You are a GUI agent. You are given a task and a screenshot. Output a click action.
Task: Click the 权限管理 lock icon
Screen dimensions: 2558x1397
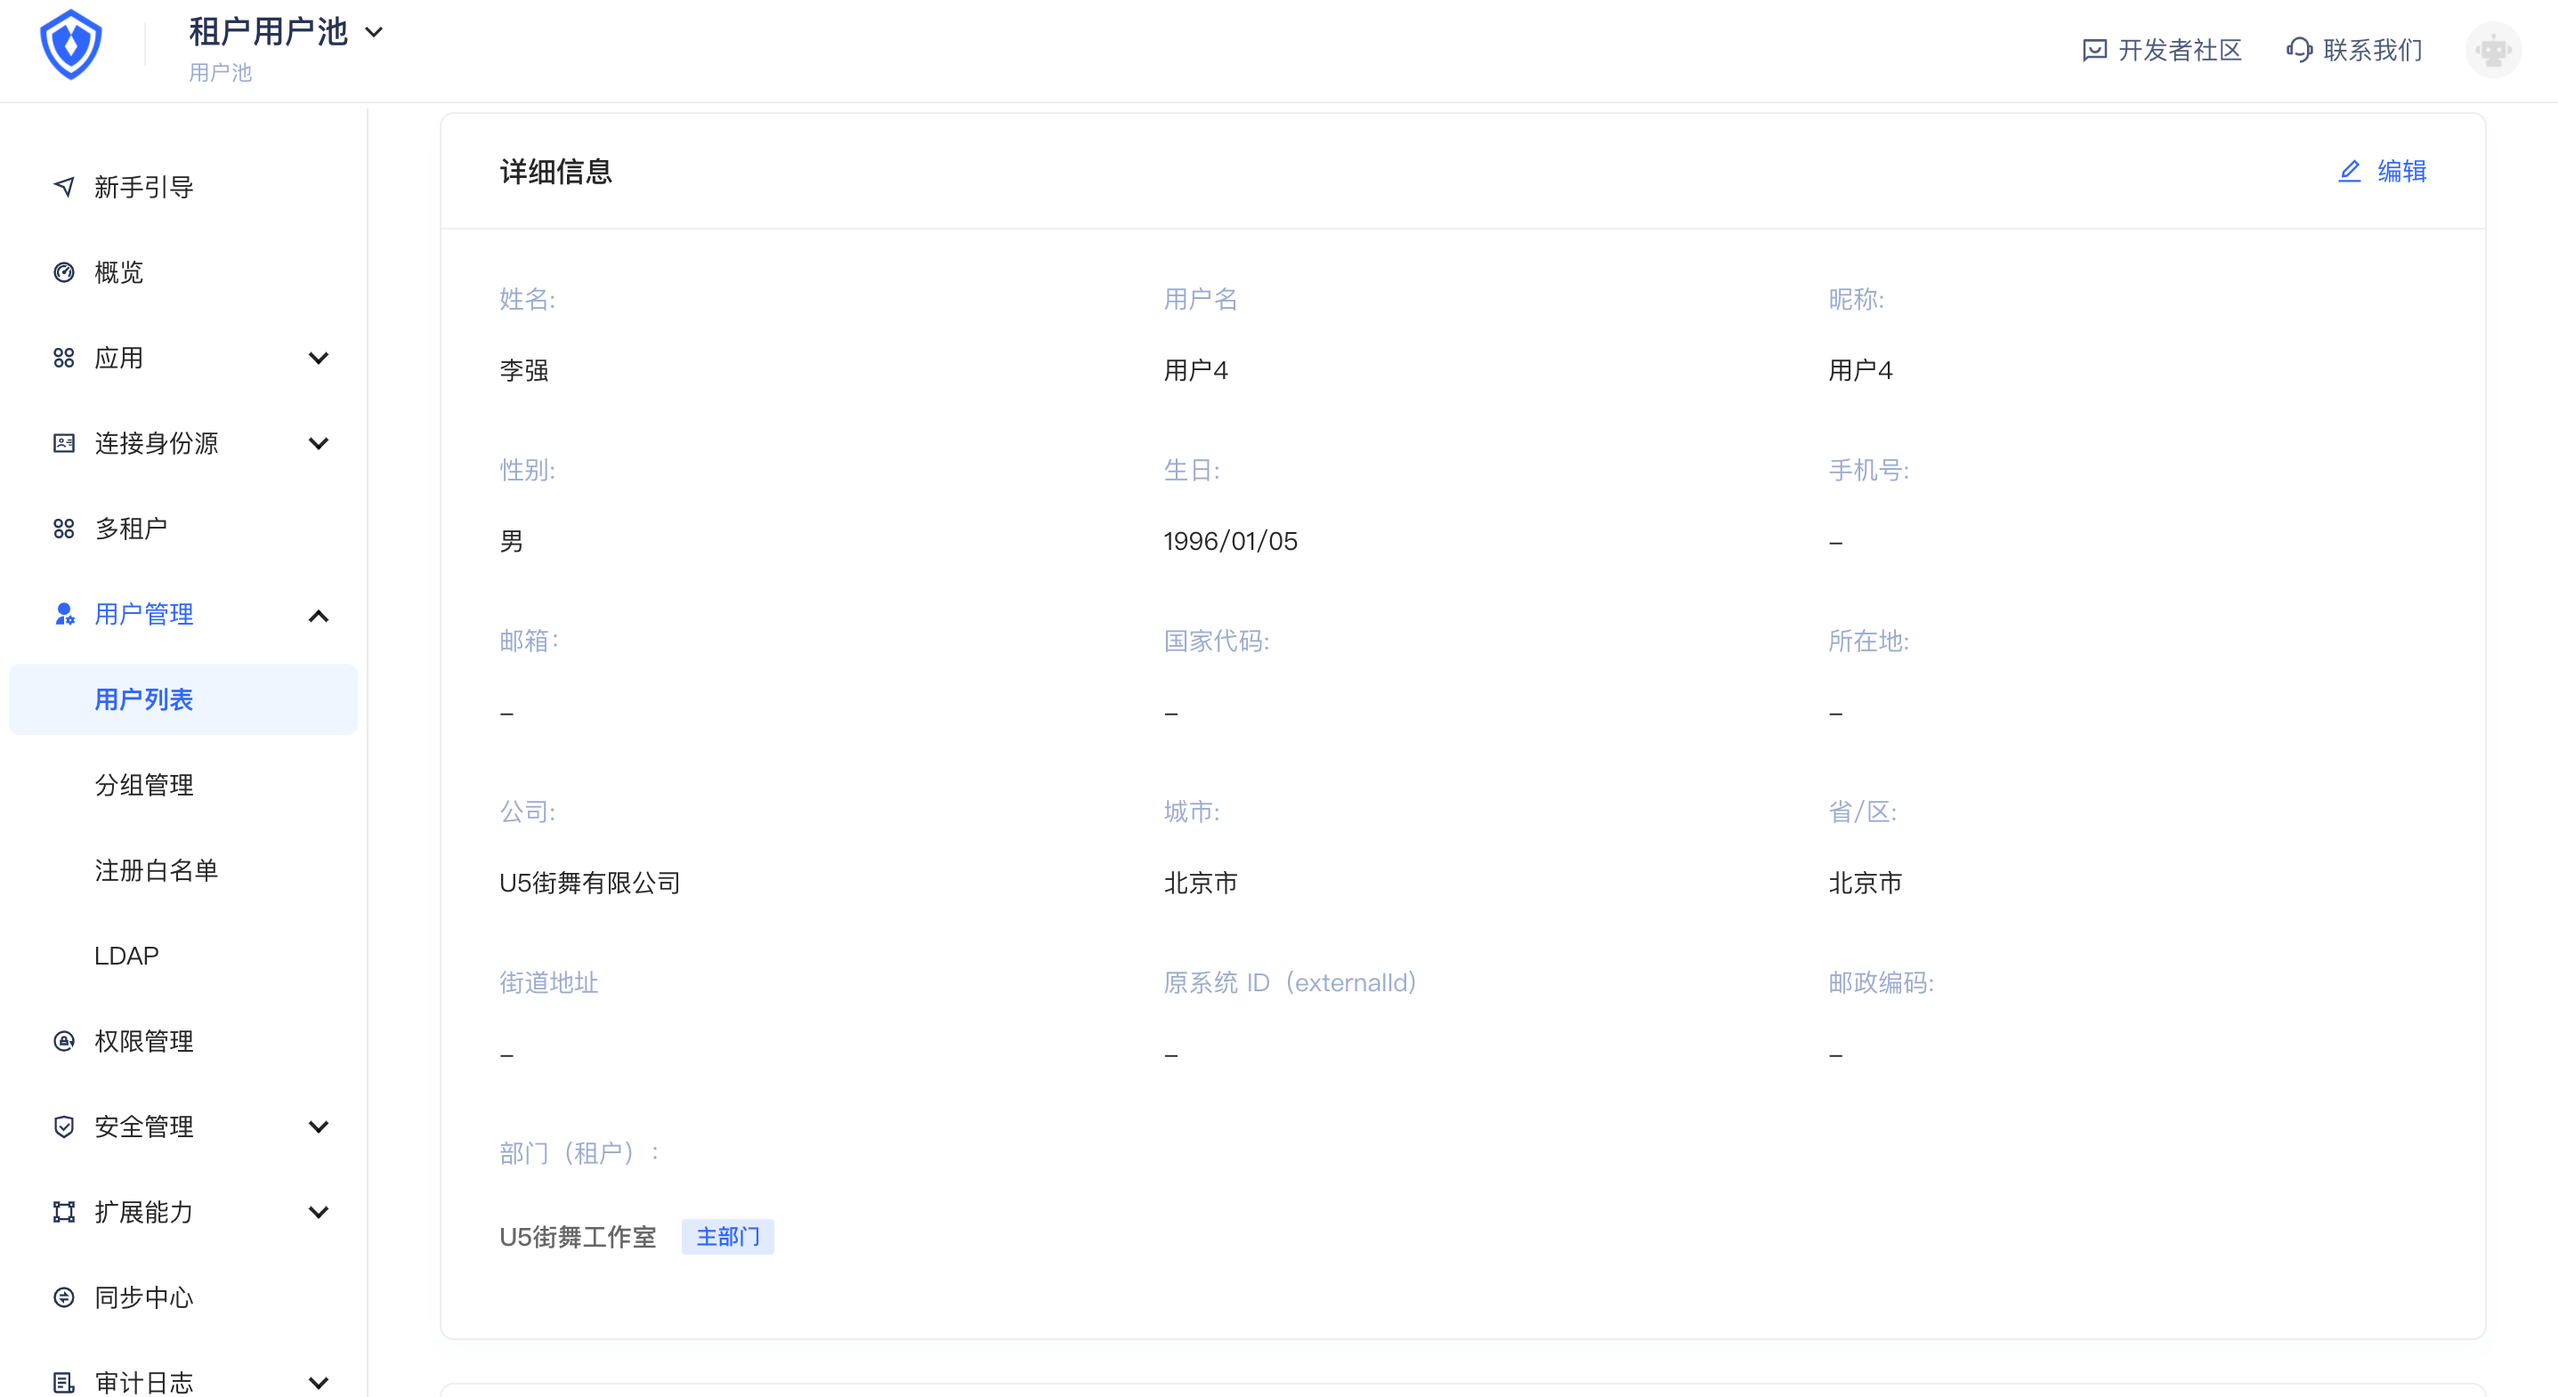pos(65,1040)
